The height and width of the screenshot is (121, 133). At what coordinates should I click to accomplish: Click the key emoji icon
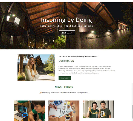[x=41, y=93]
